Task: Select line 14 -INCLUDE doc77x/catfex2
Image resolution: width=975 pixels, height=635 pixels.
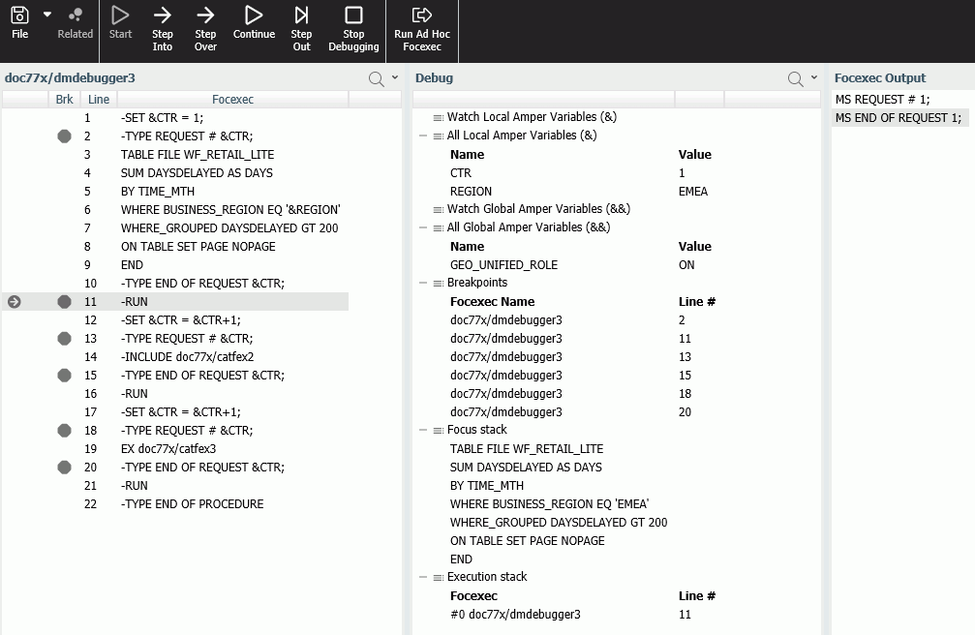Action: (x=187, y=357)
